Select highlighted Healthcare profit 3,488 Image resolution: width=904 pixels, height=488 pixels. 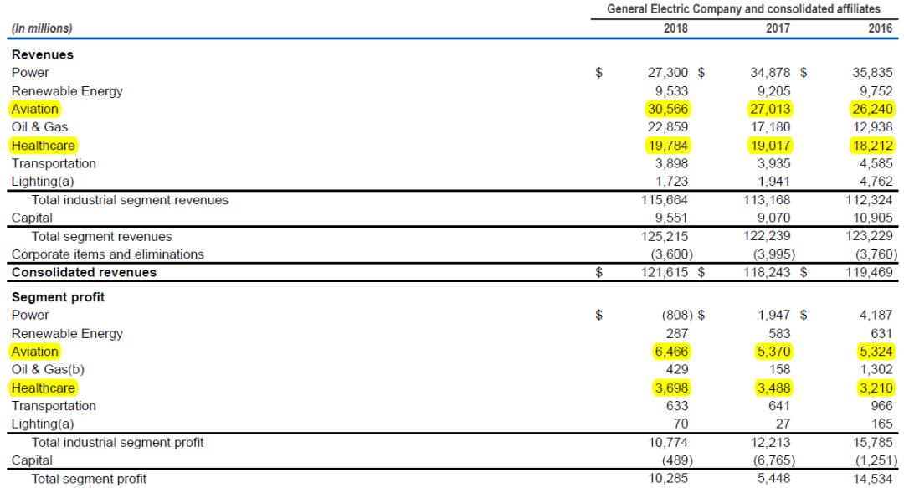click(773, 388)
